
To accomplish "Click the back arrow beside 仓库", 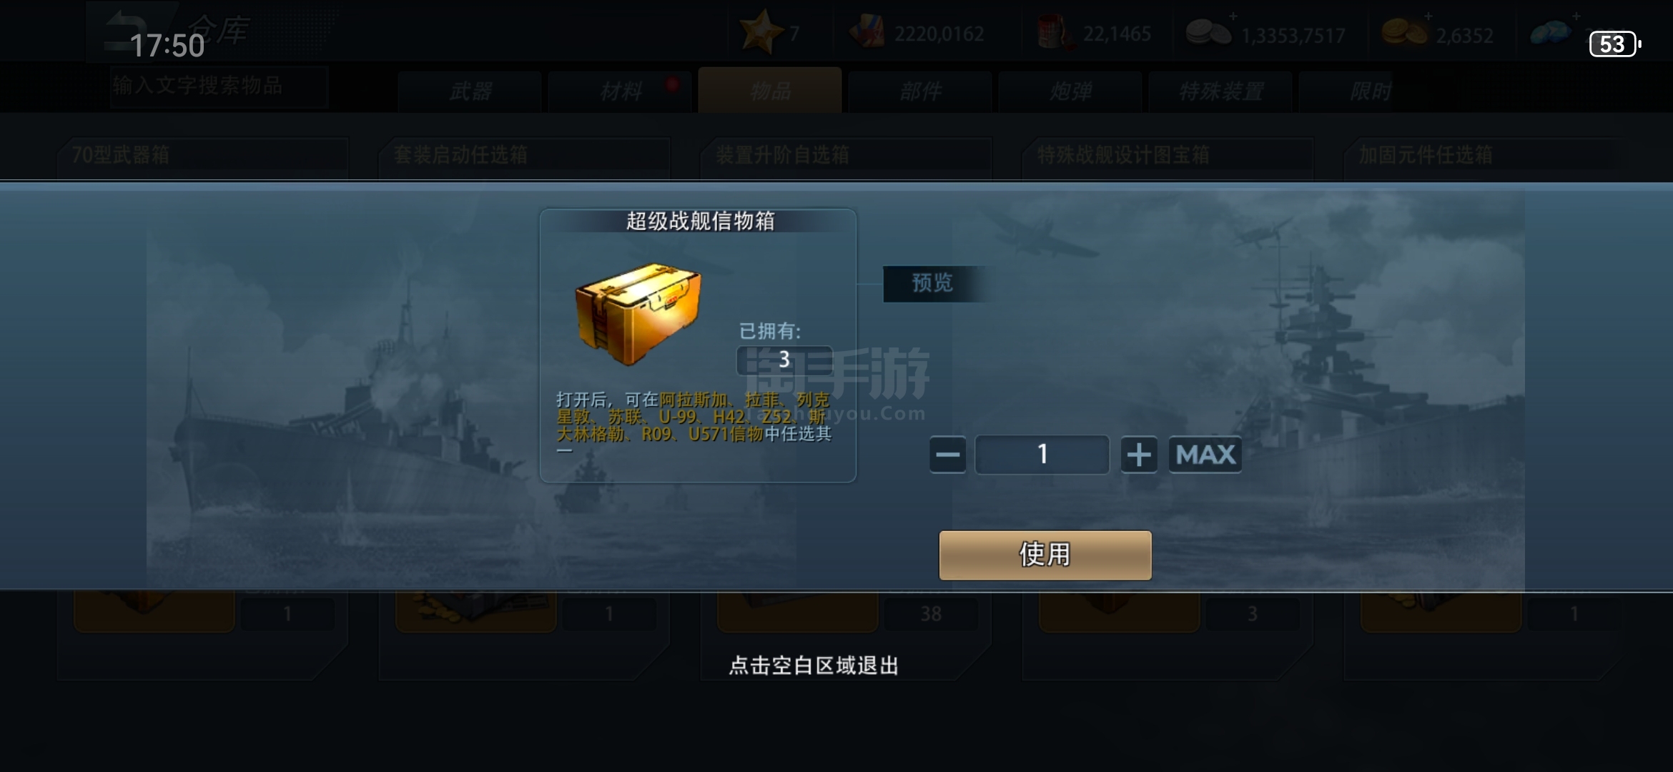I will click(x=129, y=29).
